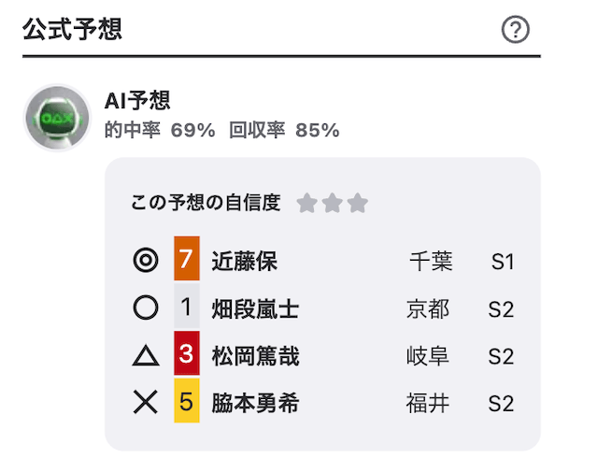Click the red number 3 badge
Image resolution: width=598 pixels, height=472 pixels.
click(x=187, y=353)
